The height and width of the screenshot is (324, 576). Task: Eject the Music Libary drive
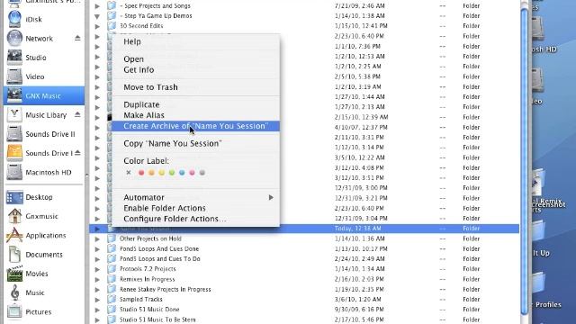[77, 114]
